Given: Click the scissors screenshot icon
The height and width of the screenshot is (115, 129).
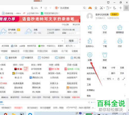Looking at the screenshot, I should 101,8.
